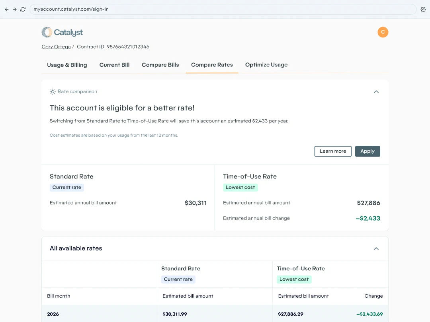Switch to the Usage & Billing tab
430x322 pixels.
[x=67, y=65]
